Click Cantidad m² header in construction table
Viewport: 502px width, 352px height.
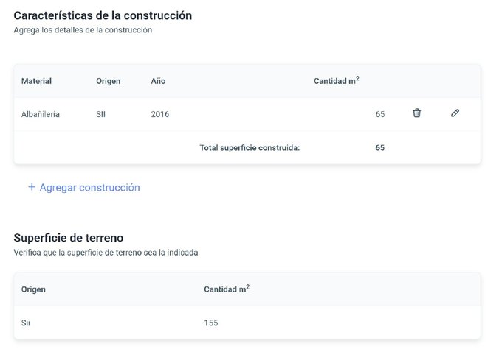point(336,80)
